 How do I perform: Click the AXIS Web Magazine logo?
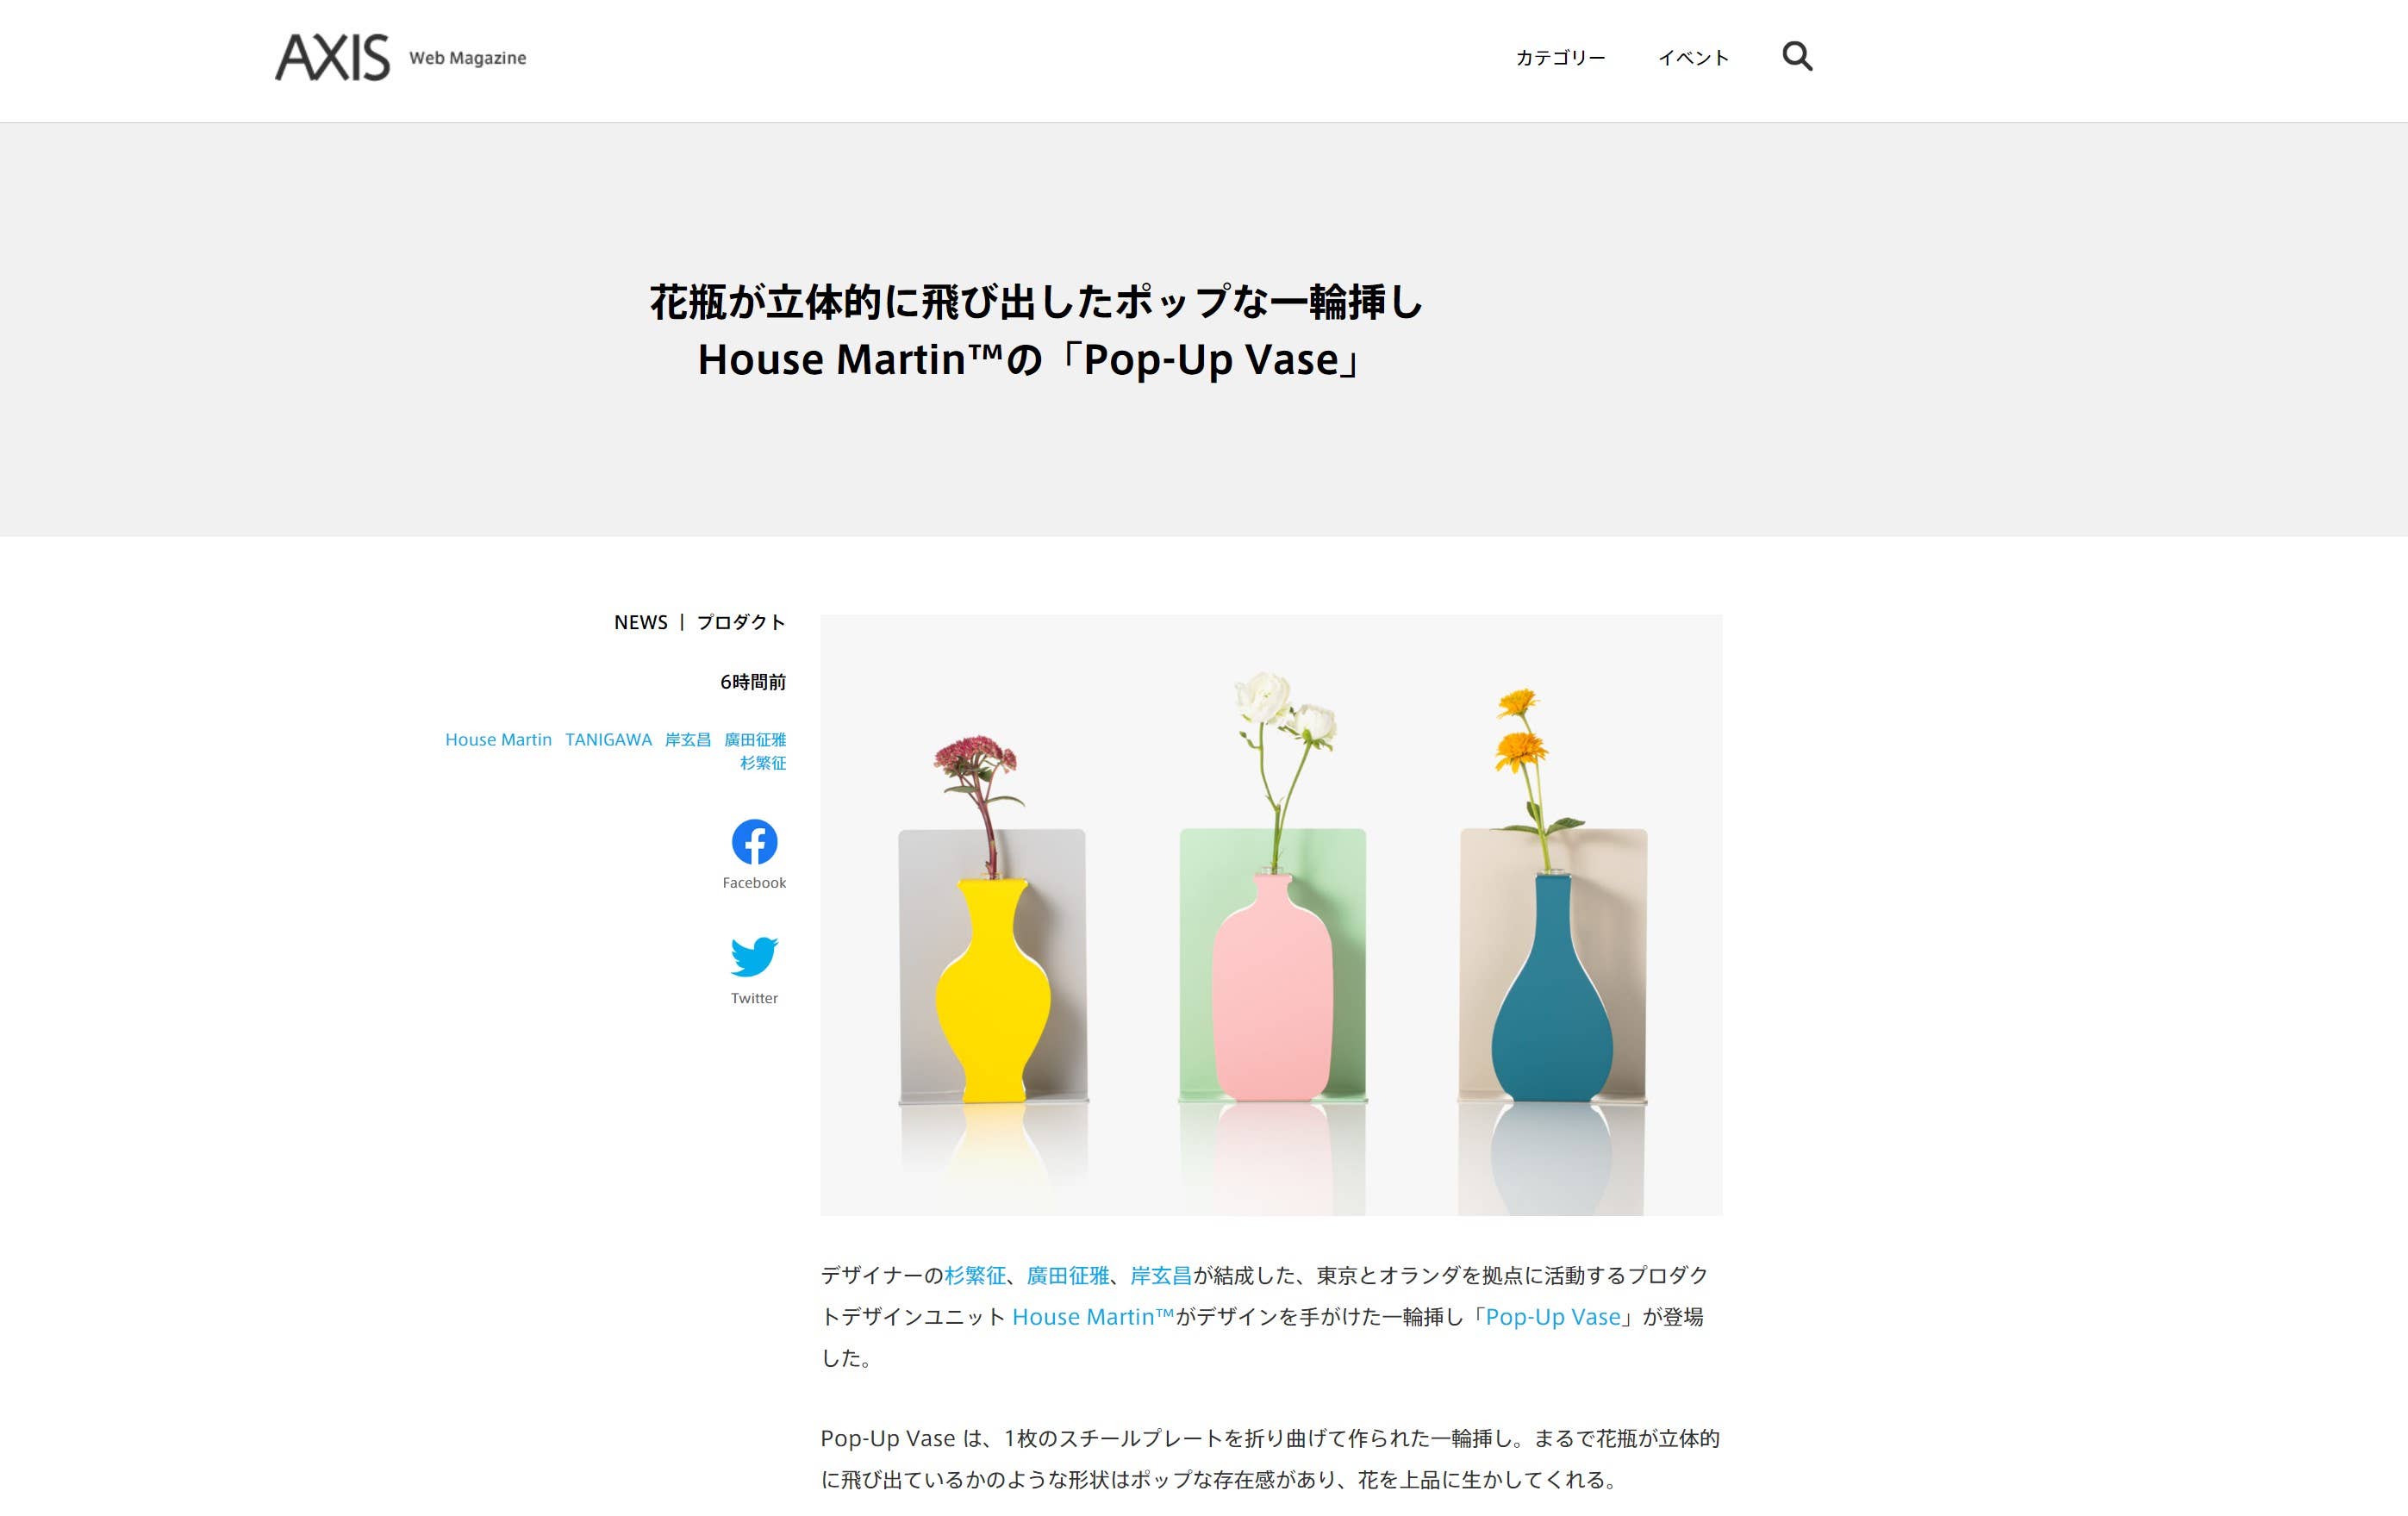(400, 57)
